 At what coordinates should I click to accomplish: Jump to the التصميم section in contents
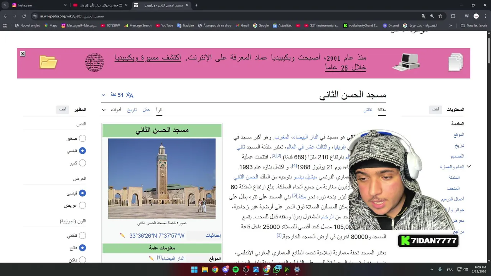(x=457, y=156)
